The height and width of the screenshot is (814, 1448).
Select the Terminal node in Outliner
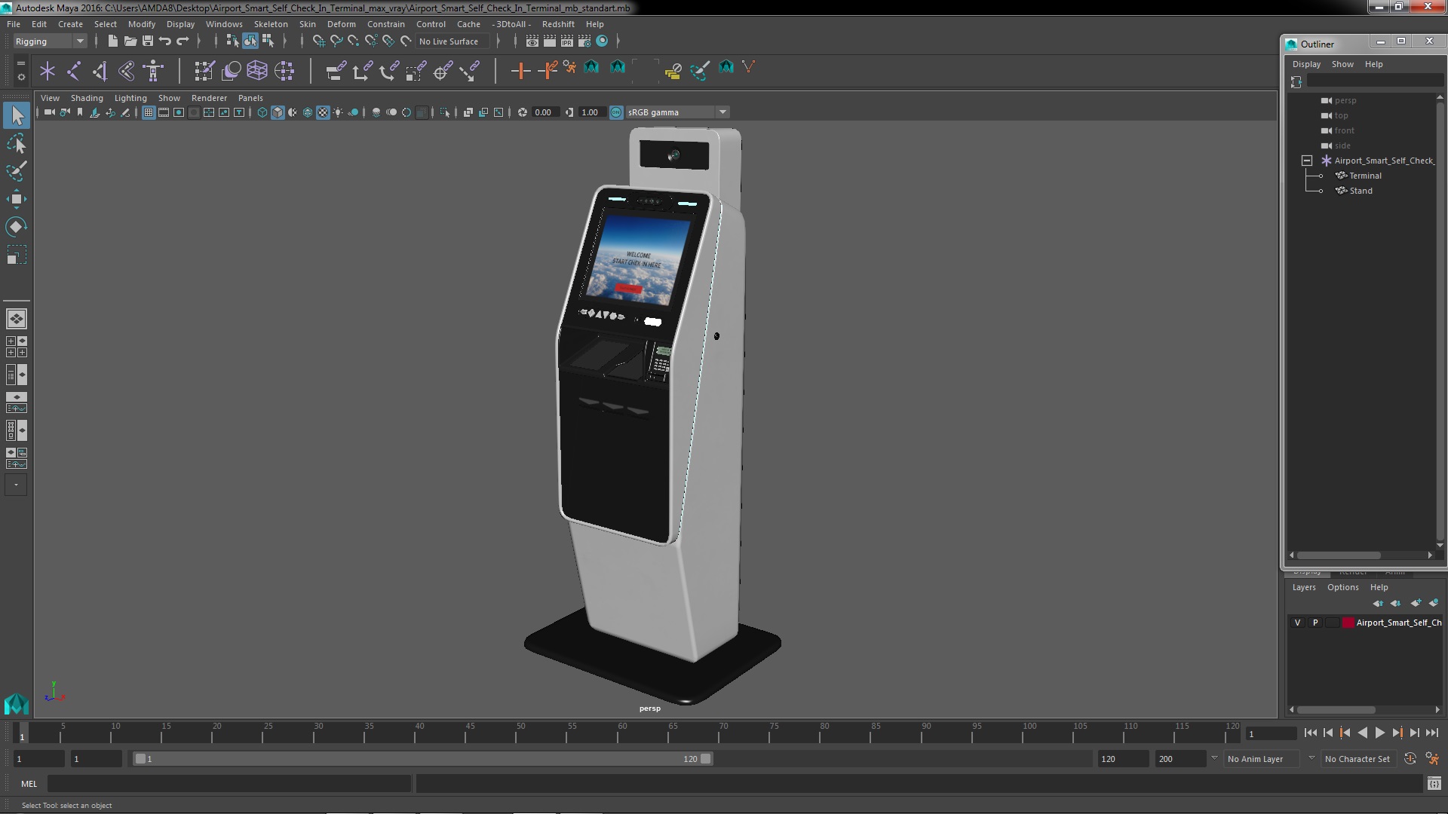[x=1365, y=176]
